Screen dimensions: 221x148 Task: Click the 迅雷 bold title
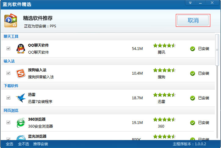click(x=32, y=95)
